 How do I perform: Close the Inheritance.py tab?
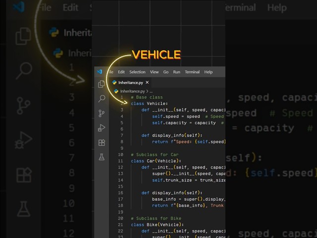point(147,82)
